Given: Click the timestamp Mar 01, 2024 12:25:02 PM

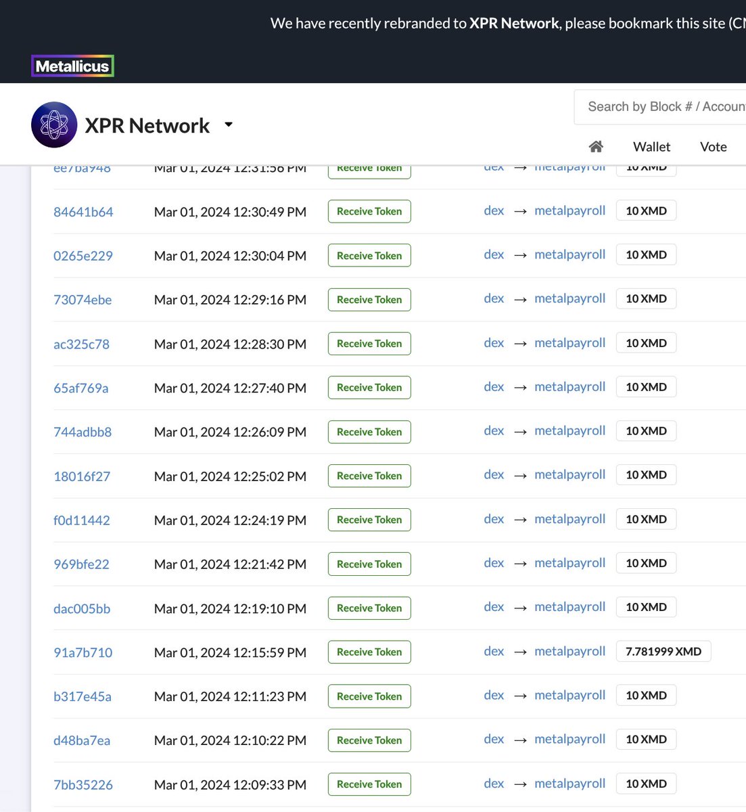Looking at the screenshot, I should 230,476.
